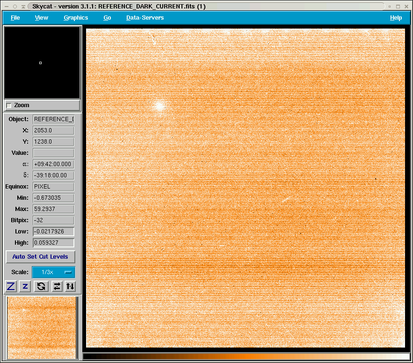Open the Data-Servers menu
Screen dimensions: 413x363
click(145, 18)
